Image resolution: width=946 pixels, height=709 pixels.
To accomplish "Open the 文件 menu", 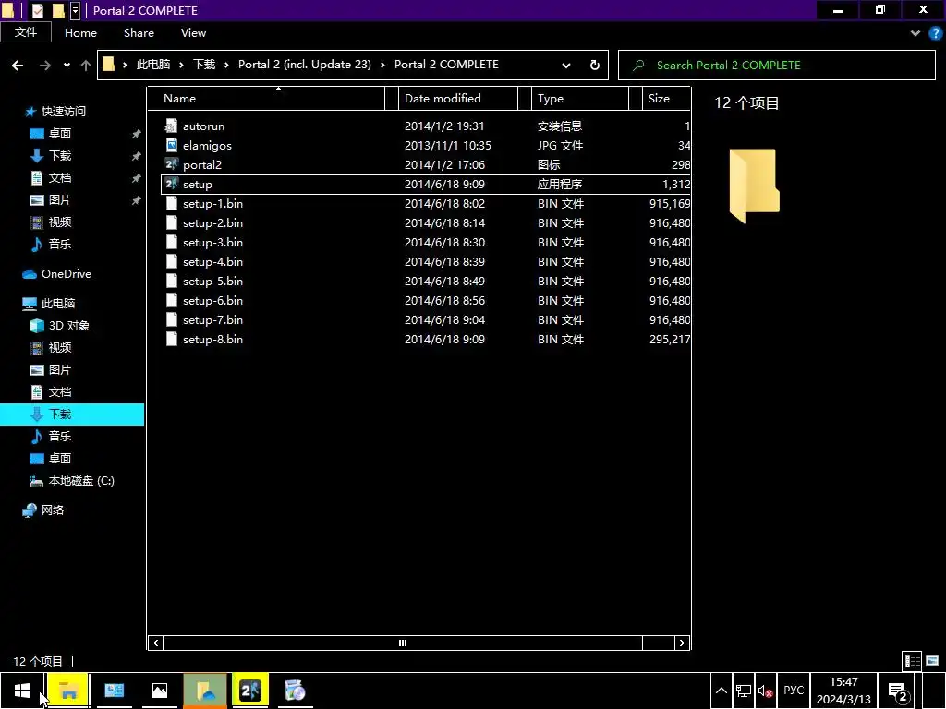I will [x=26, y=32].
